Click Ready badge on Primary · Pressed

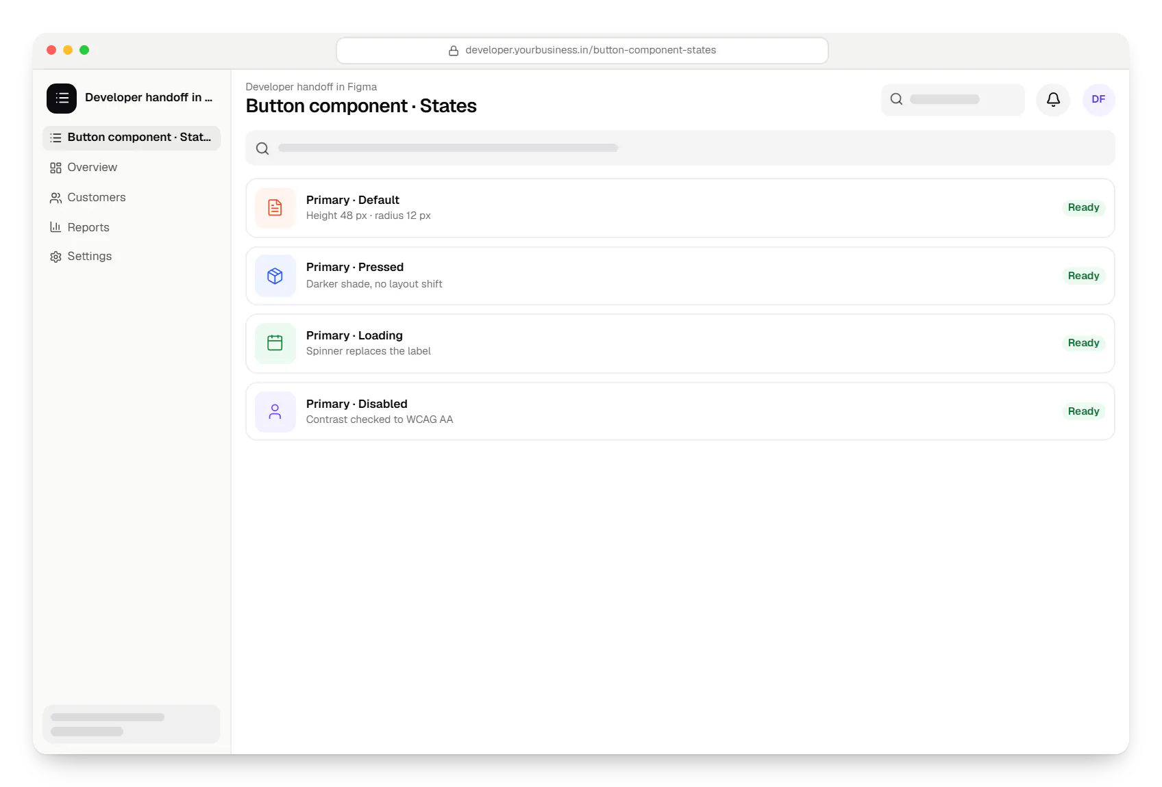point(1083,276)
